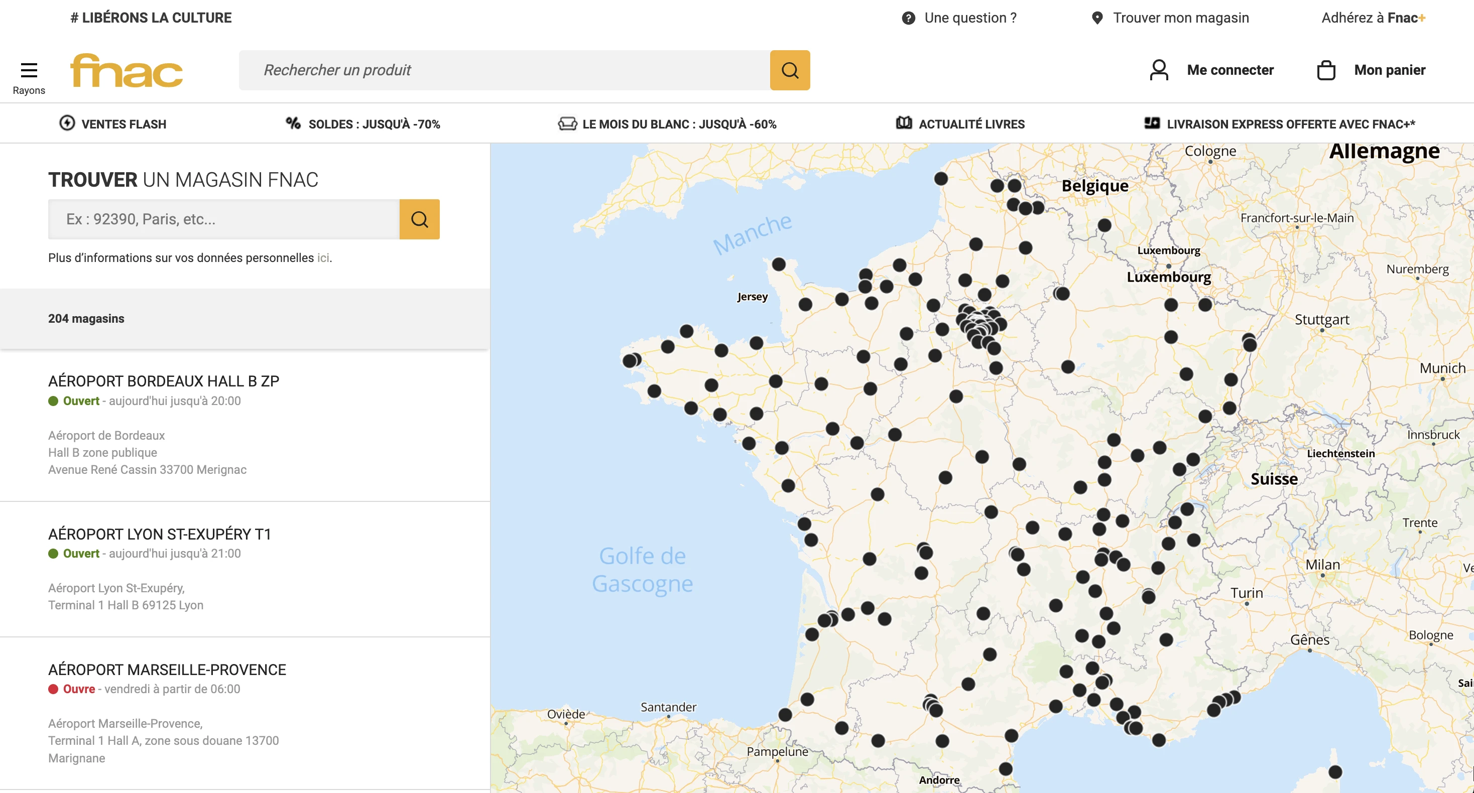Click Avenue René Cassin 33700 Merignac address
1474x793 pixels.
point(147,469)
